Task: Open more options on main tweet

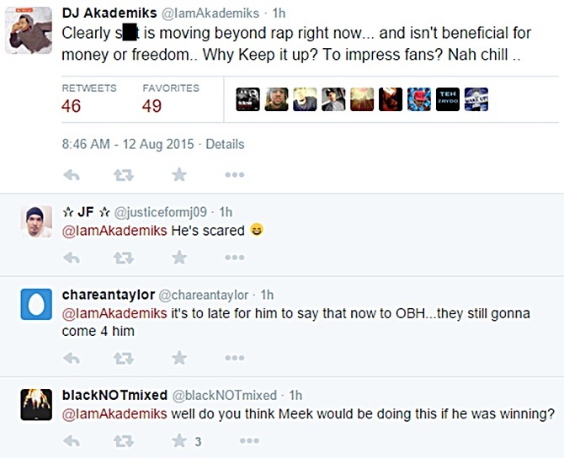Action: point(235,175)
